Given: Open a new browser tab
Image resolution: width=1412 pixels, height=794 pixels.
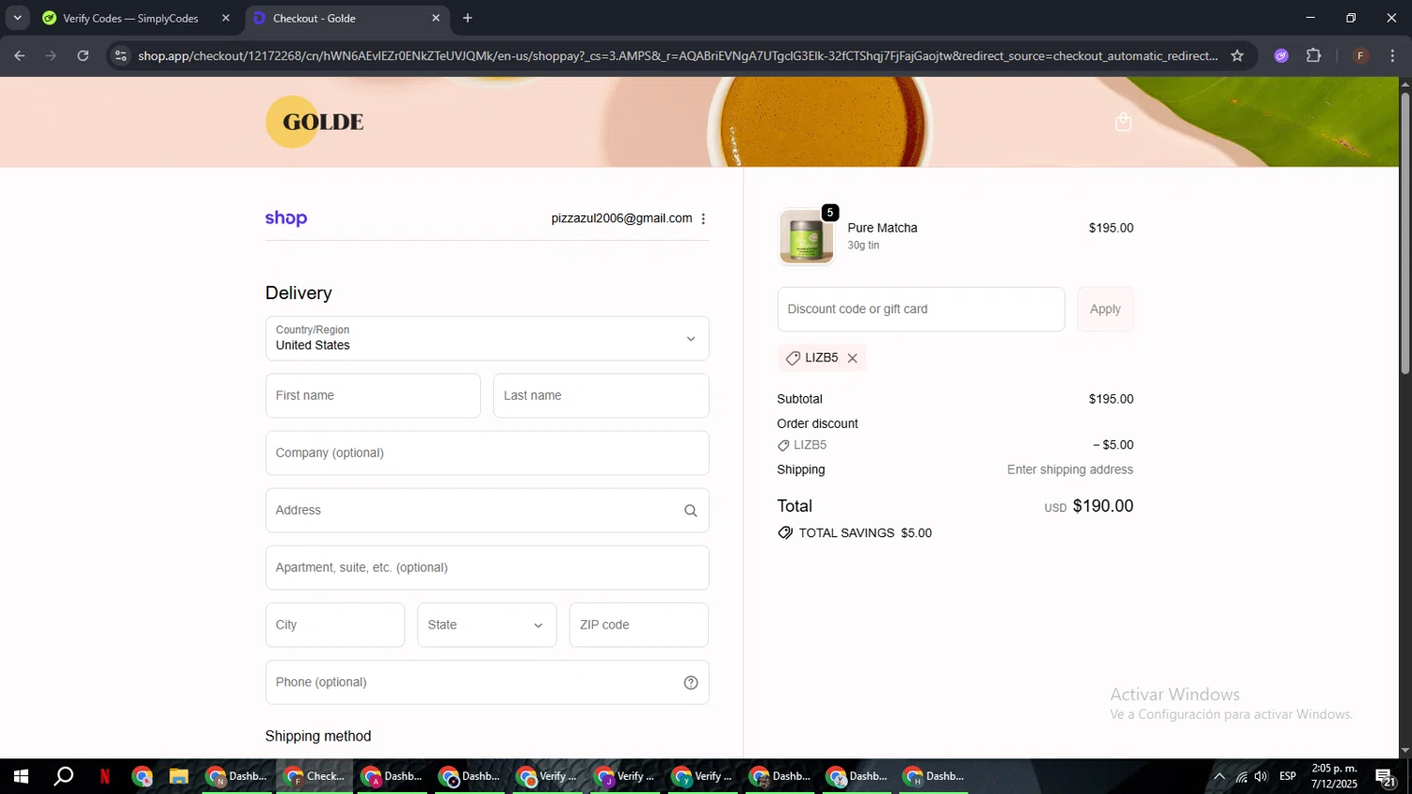Looking at the screenshot, I should pyautogui.click(x=468, y=18).
